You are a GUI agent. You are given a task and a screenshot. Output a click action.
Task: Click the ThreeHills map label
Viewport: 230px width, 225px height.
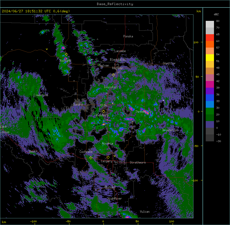coord(143,112)
